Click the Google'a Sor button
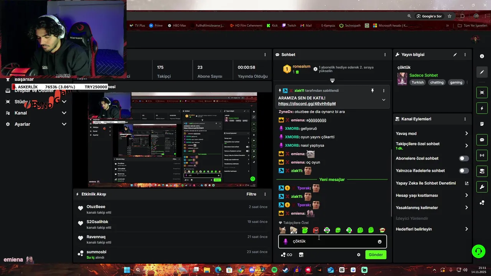The width and height of the screenshot is (491, 276). (429, 16)
